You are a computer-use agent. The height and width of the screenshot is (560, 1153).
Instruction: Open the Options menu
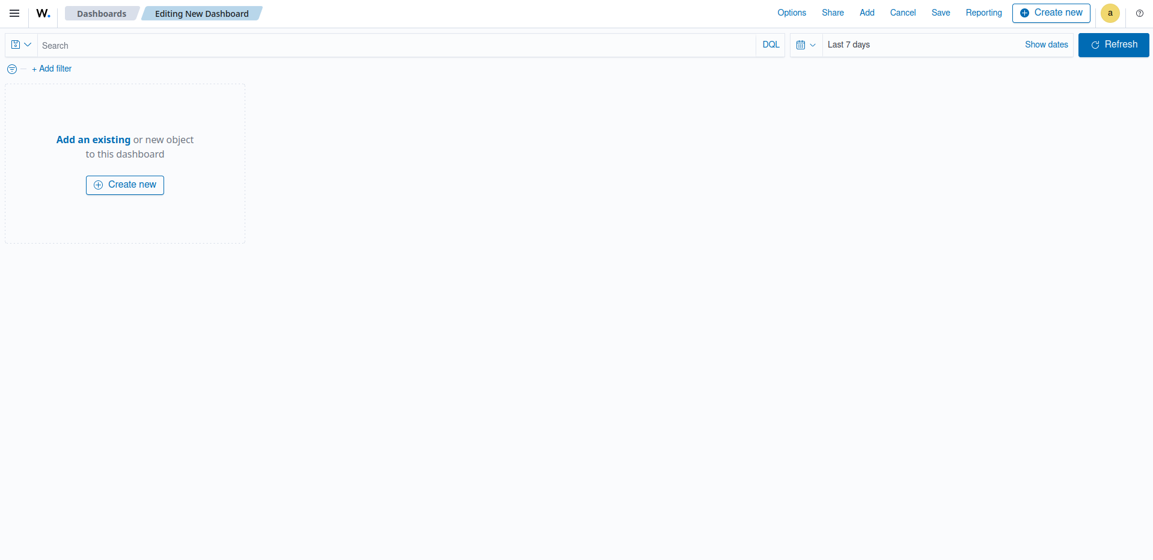coord(791,13)
